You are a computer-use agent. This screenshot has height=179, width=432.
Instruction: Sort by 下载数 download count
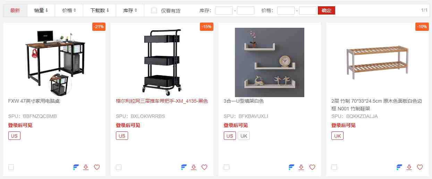pyautogui.click(x=100, y=10)
